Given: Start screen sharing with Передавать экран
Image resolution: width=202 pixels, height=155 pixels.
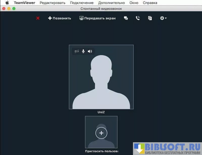Looking at the screenshot, I should point(97,18).
